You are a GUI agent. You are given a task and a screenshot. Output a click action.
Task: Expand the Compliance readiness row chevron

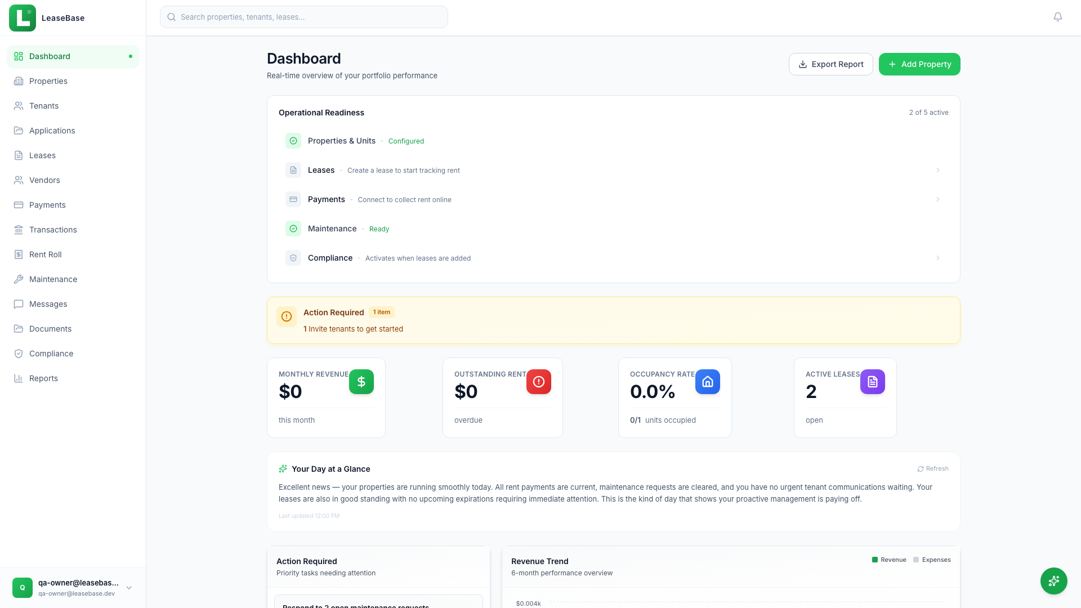tap(938, 258)
